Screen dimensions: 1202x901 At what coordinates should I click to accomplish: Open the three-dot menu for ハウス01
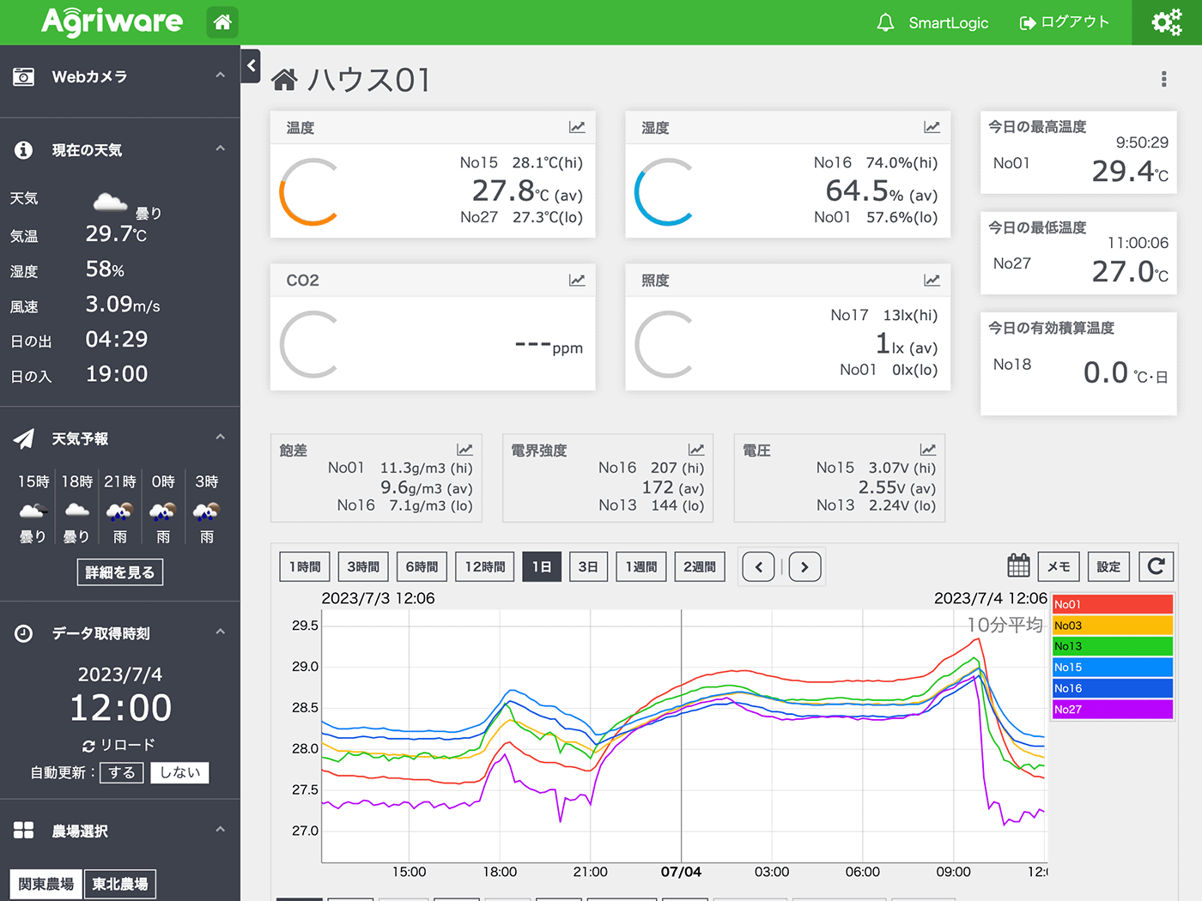pyautogui.click(x=1163, y=80)
